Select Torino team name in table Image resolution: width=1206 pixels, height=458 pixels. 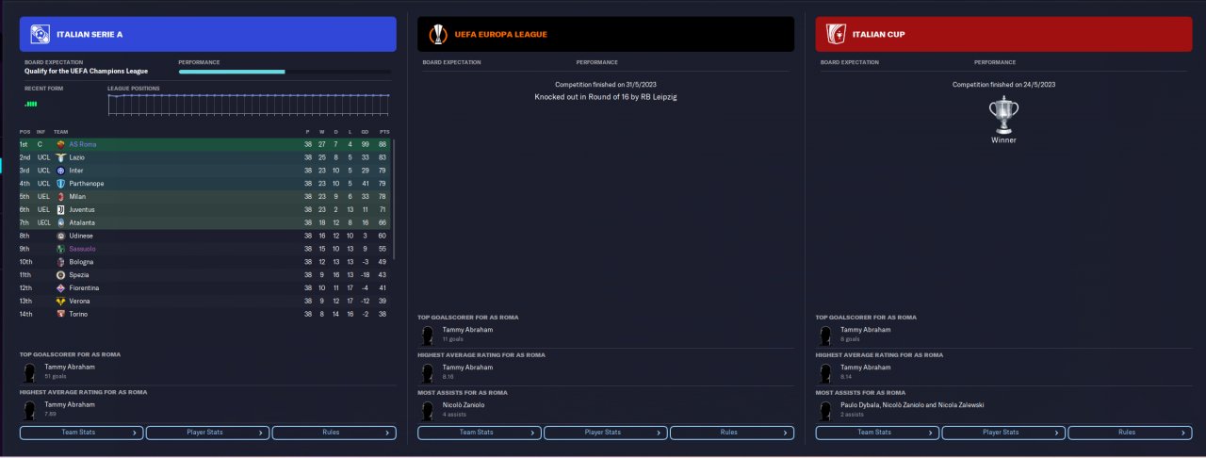tap(78, 314)
